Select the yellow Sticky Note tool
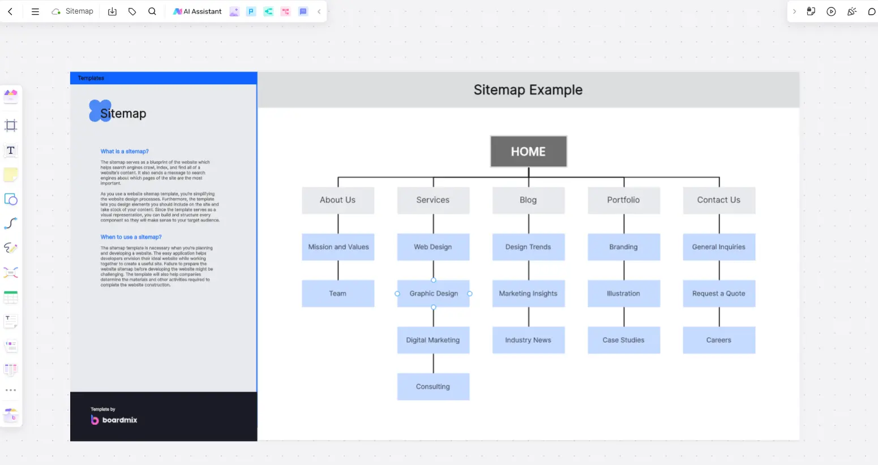878x465 pixels. click(x=11, y=175)
